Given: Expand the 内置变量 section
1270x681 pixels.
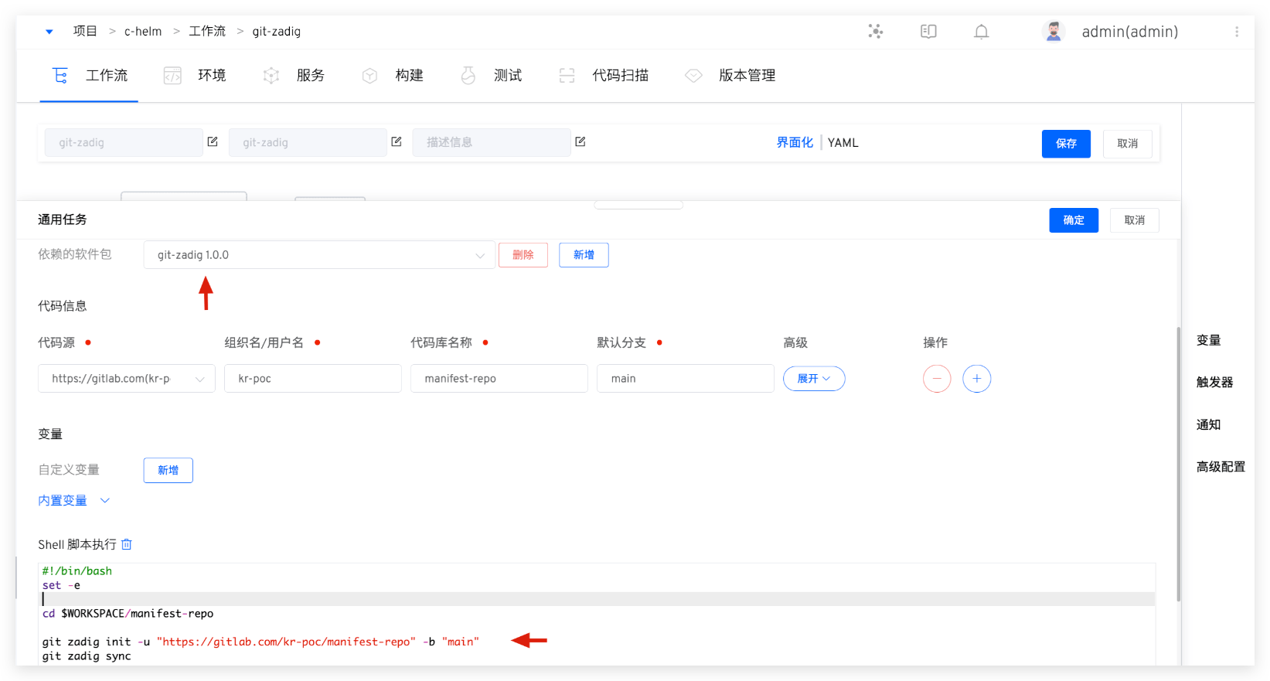Looking at the screenshot, I should coord(74,501).
